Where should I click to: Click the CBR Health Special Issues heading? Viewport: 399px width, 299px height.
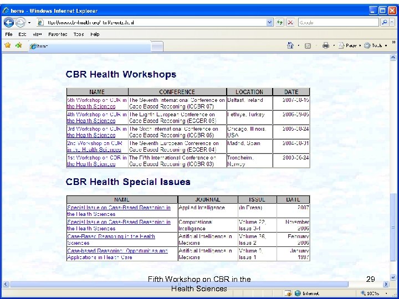[x=128, y=182]
